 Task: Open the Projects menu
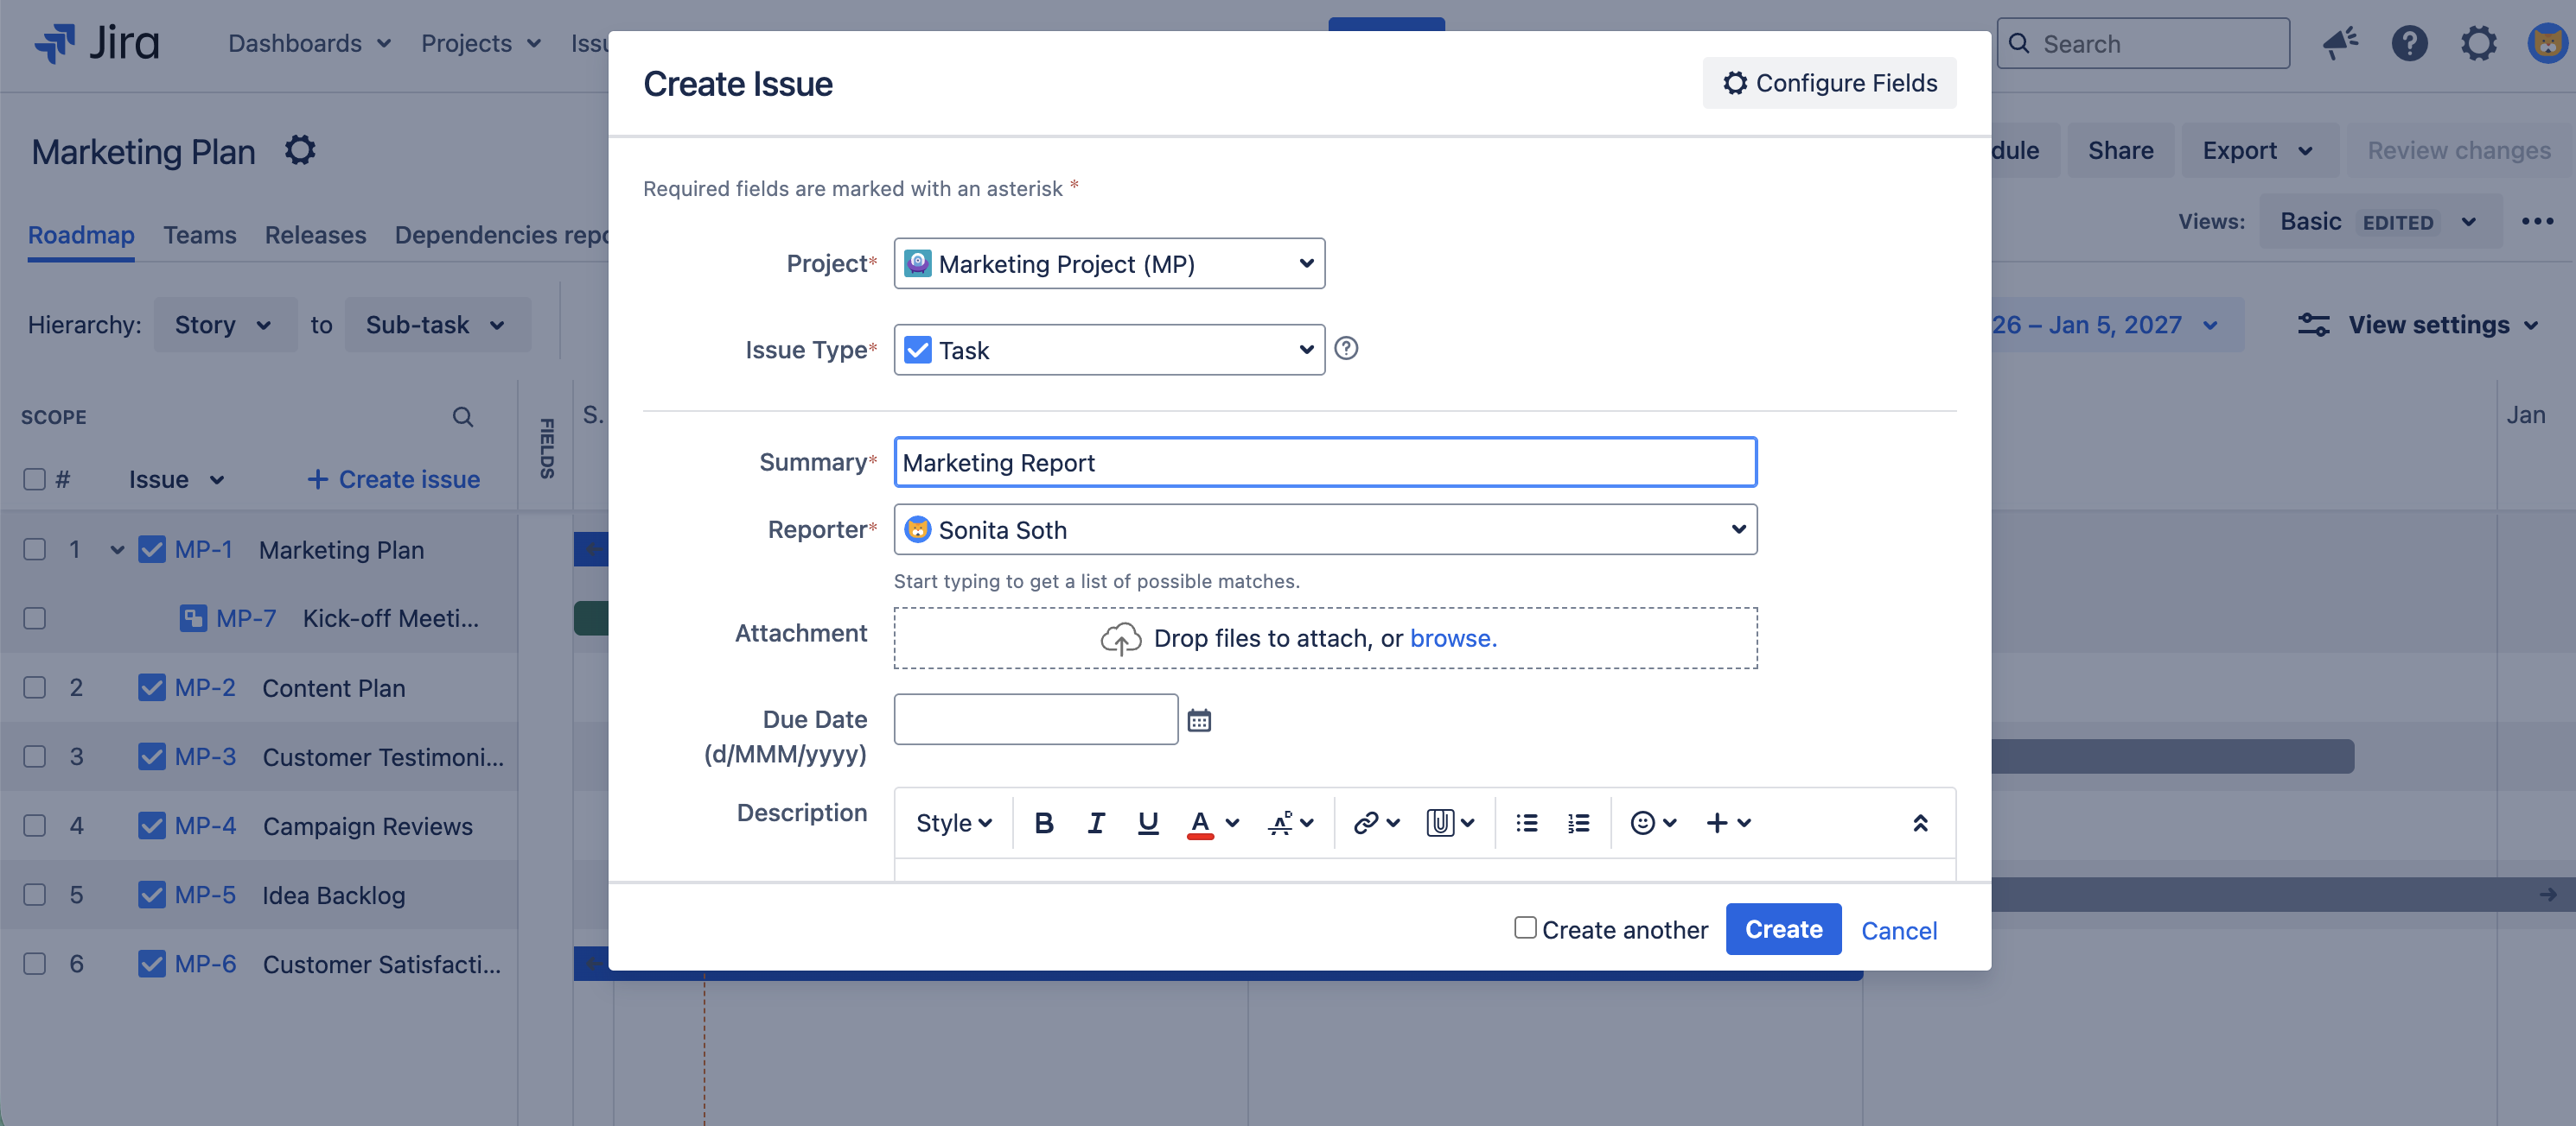481,44
